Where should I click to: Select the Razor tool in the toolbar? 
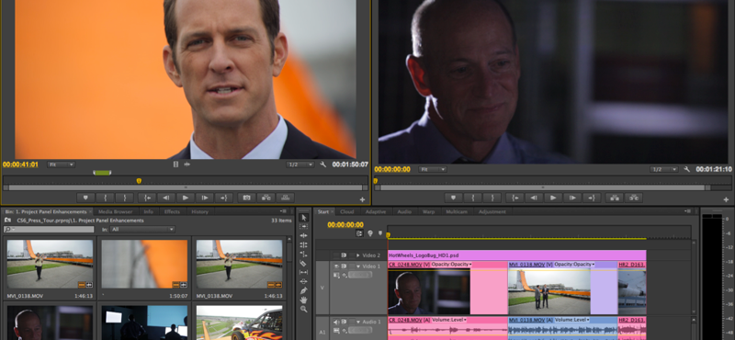303,263
